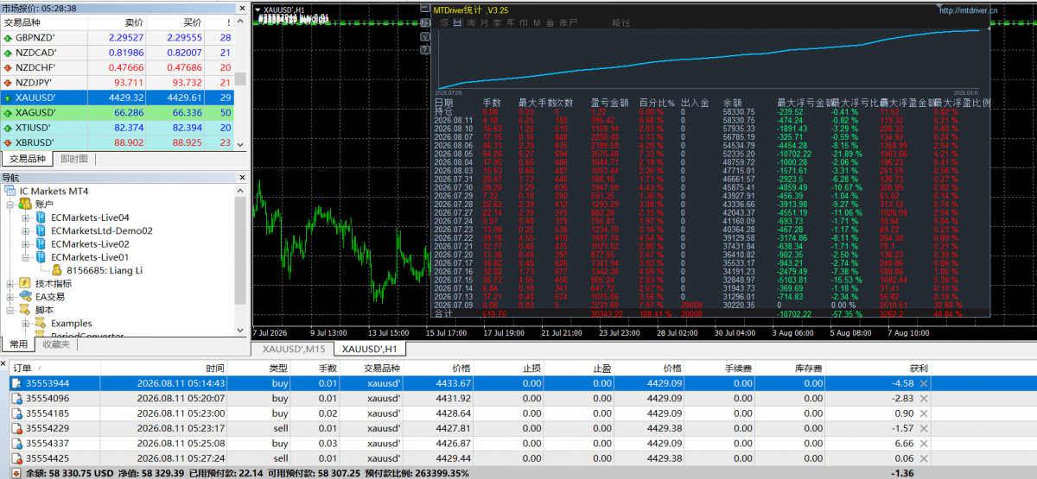Viewport: 1037px width, 479px height.
Task: Collapse the ECMarkets-Live01 node
Action: [x=26, y=257]
